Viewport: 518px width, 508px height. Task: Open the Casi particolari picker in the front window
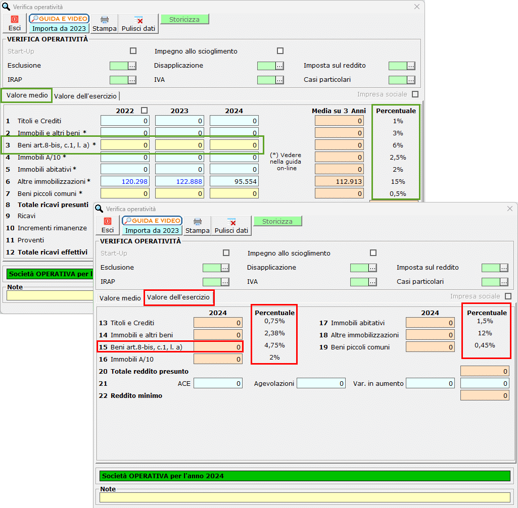pos(504,282)
